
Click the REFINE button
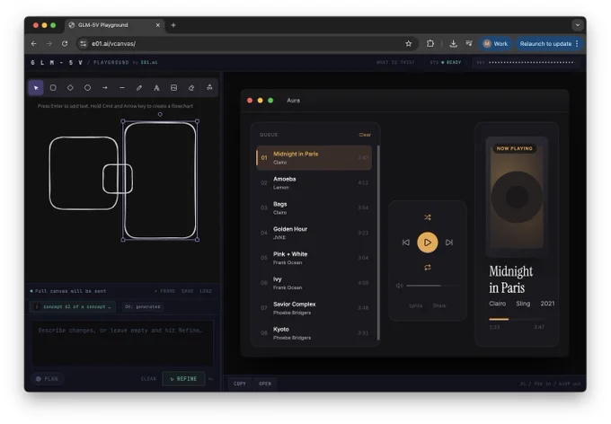click(x=183, y=379)
